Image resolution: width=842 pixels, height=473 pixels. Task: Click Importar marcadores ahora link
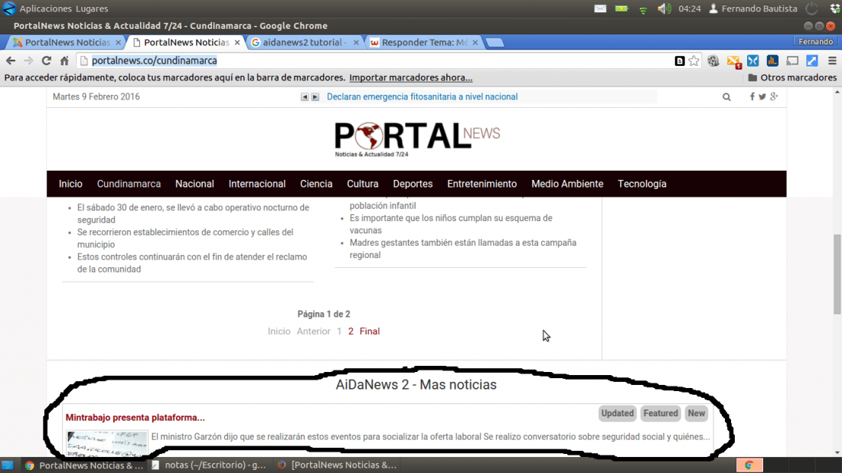(411, 78)
